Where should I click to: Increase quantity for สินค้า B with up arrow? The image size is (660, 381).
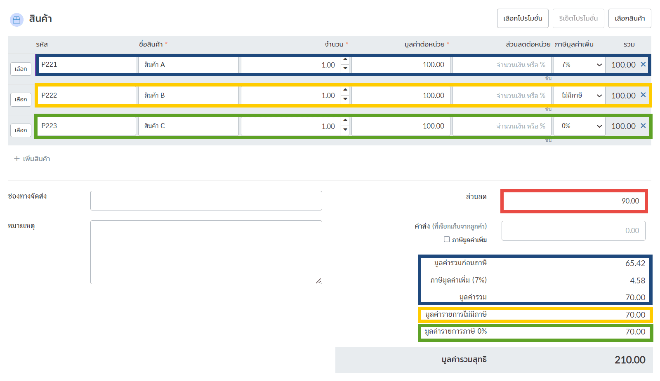(345, 91)
